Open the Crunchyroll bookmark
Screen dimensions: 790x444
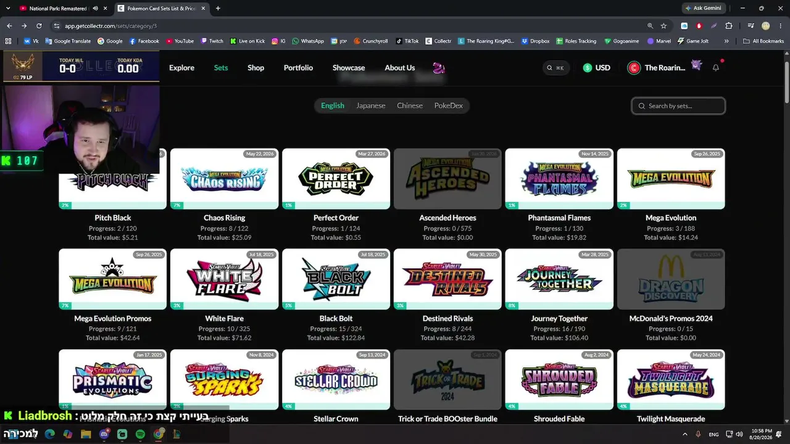click(371, 41)
